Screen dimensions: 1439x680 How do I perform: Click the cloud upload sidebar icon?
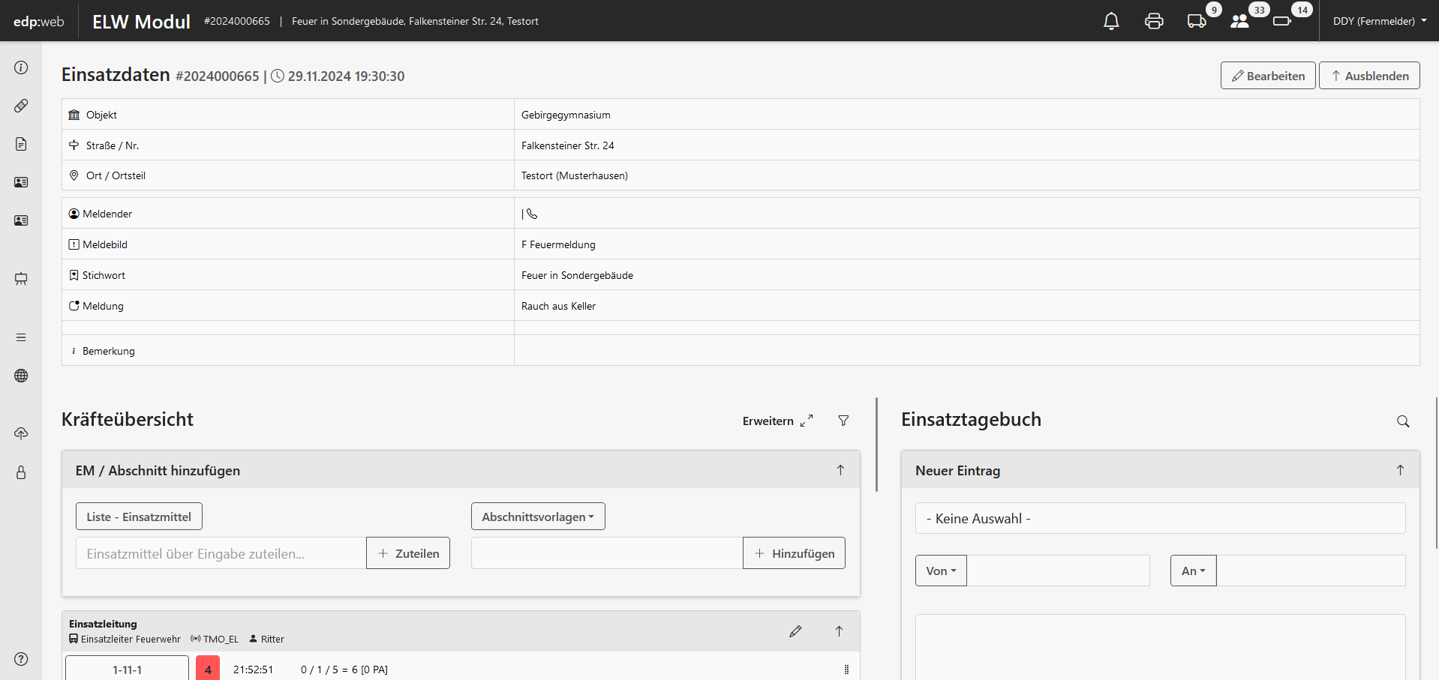tap(21, 433)
